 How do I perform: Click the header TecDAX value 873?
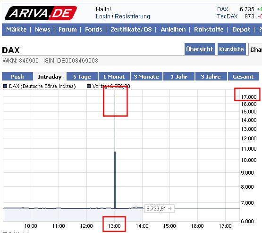249,16
